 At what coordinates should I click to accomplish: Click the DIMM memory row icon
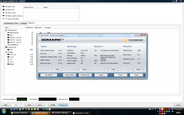click(x=8, y=64)
